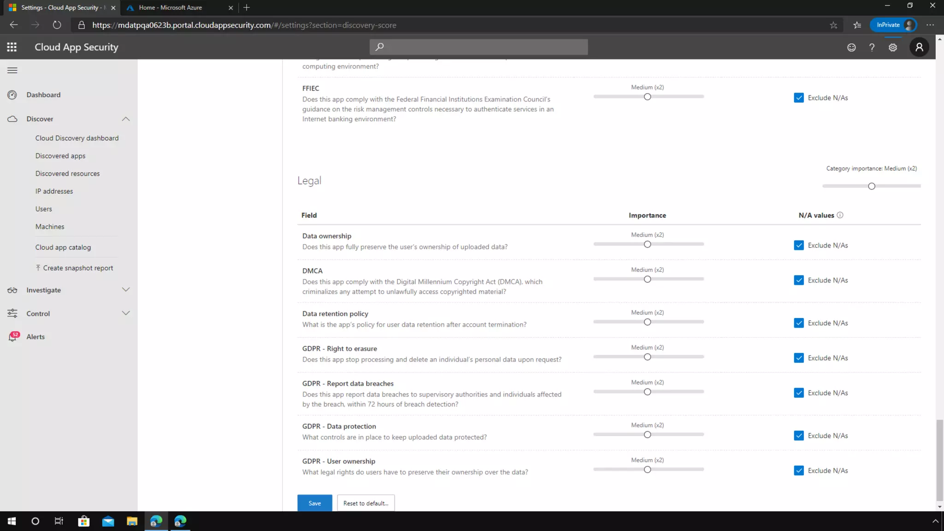Click the user account avatar icon
The image size is (944, 531).
[919, 47]
